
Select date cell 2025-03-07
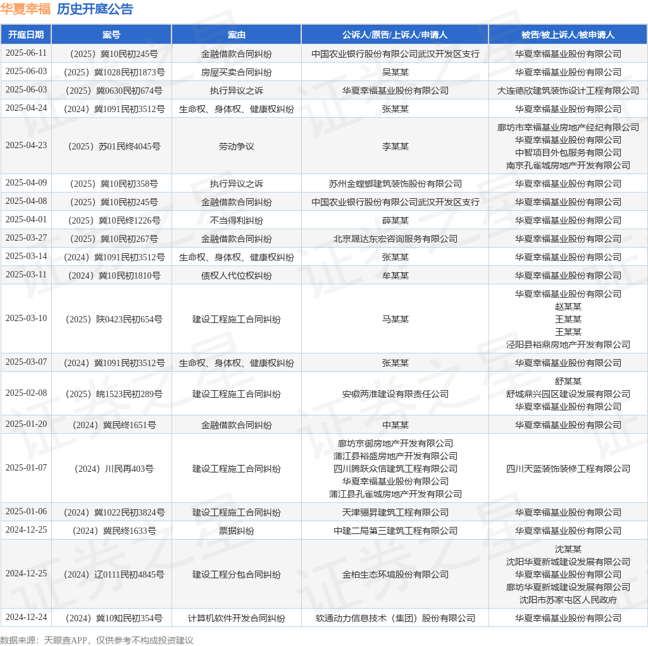[26, 362]
